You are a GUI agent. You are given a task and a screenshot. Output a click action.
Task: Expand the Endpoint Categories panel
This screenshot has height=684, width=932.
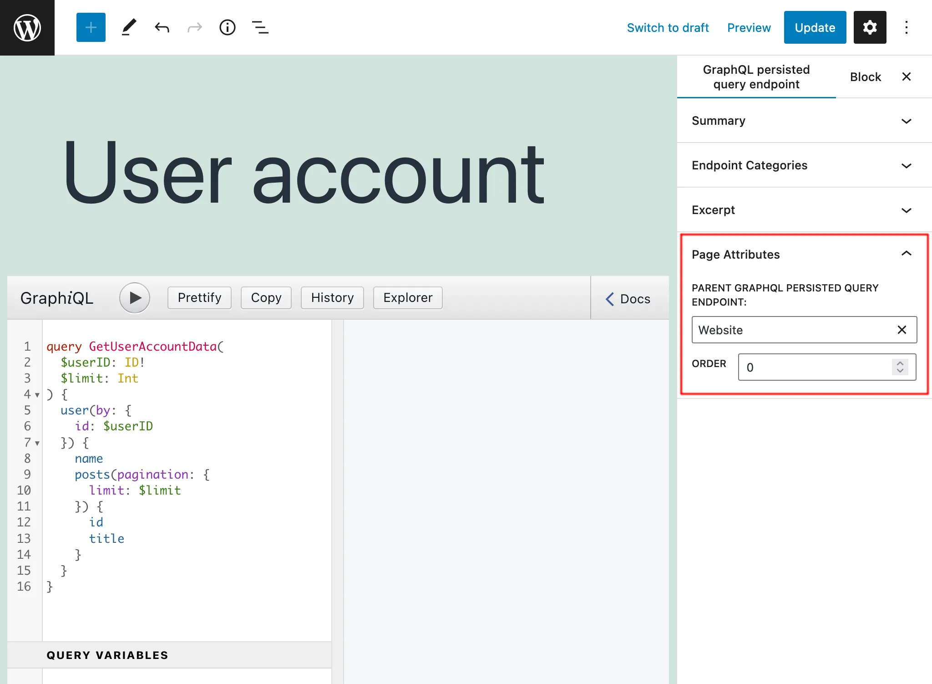point(804,165)
